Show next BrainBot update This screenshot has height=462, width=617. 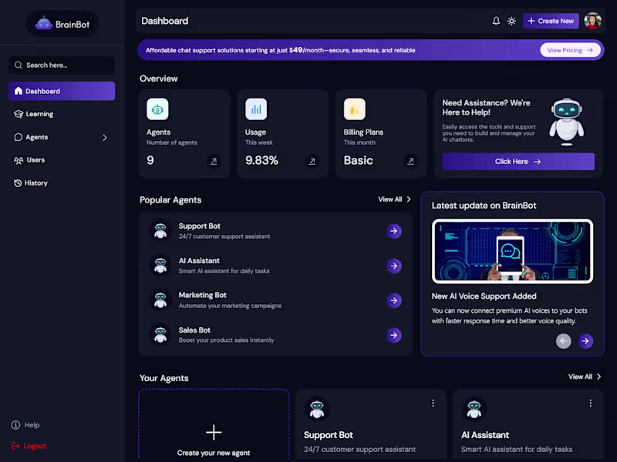pyautogui.click(x=585, y=341)
